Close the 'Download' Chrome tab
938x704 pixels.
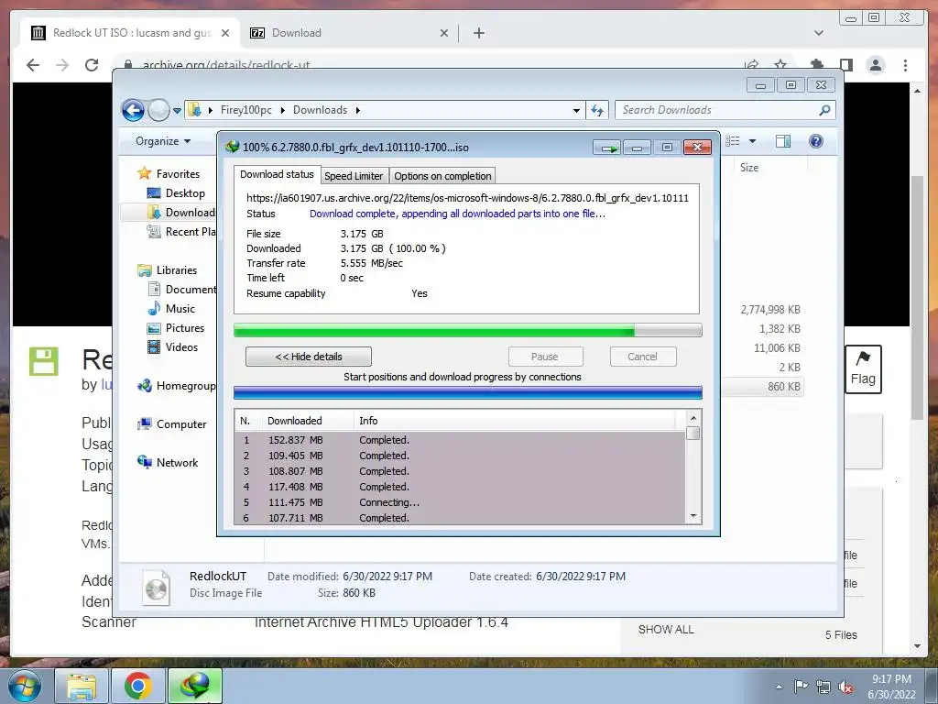444,33
